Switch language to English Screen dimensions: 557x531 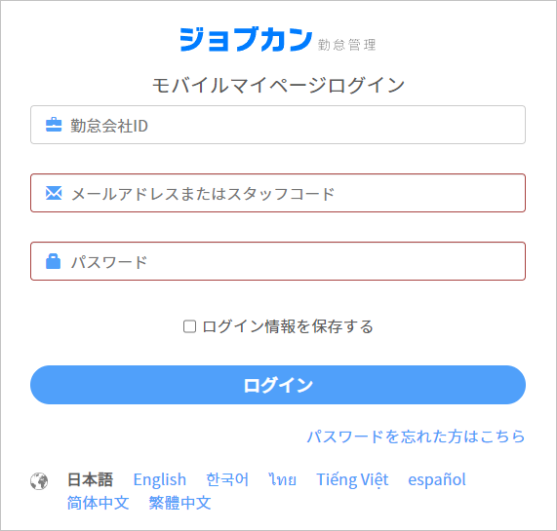point(160,479)
